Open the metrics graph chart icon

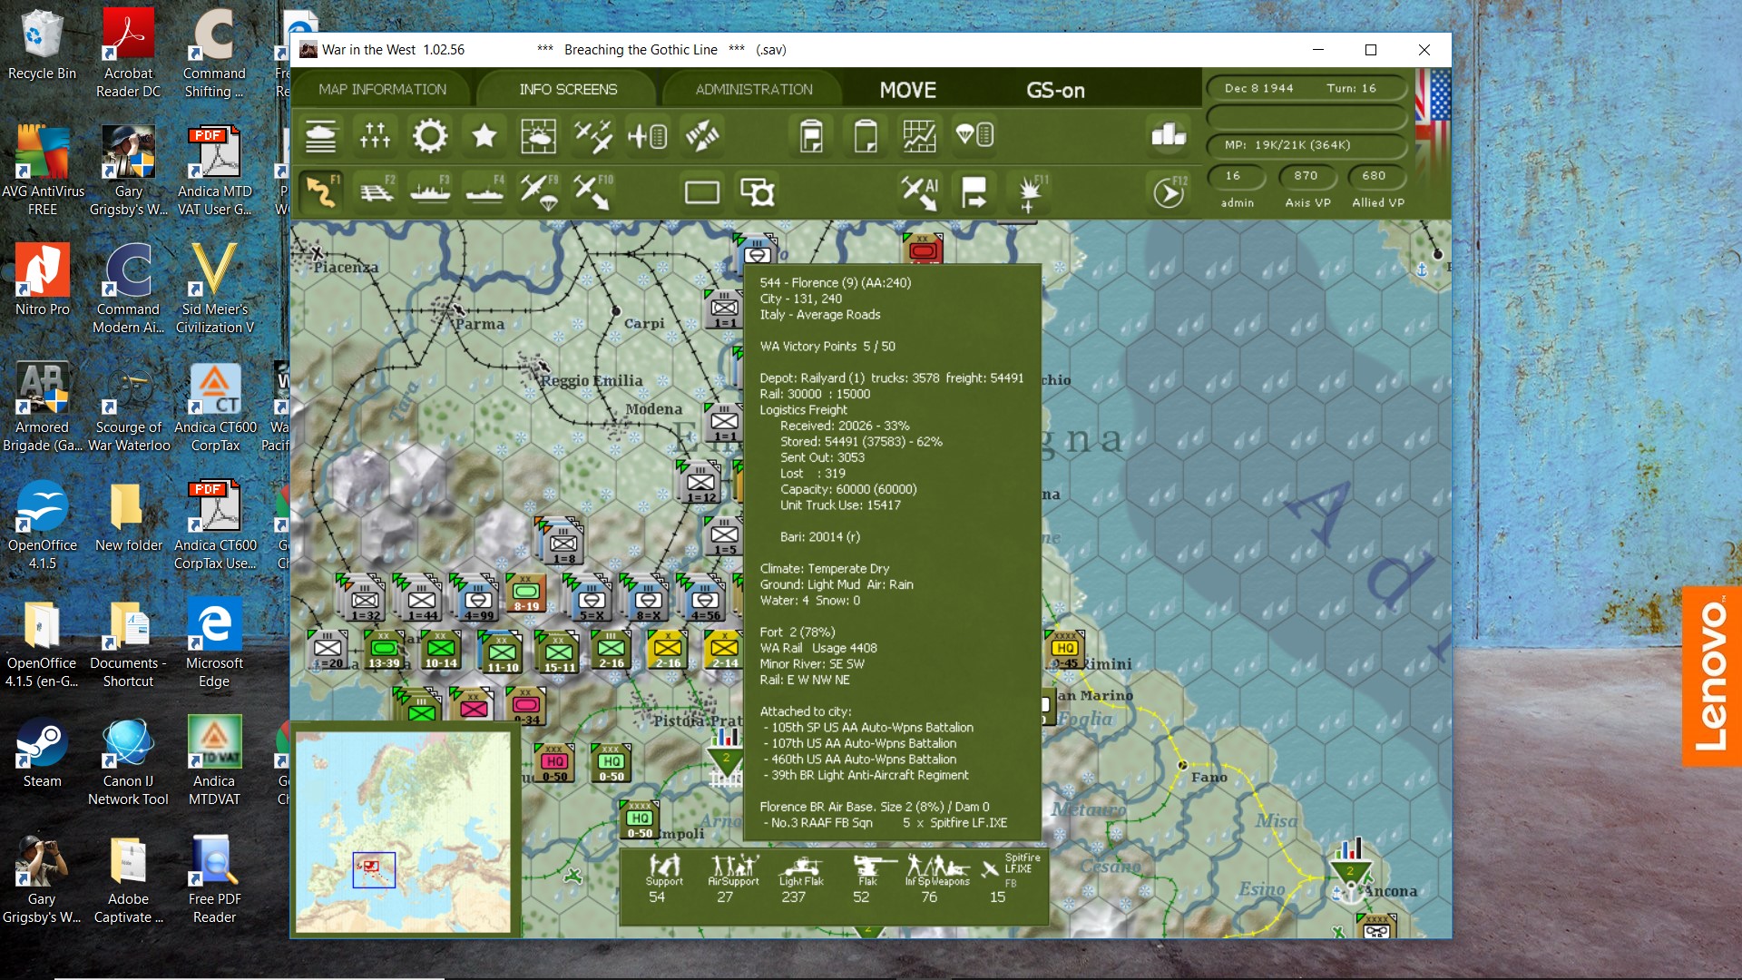coord(919,136)
